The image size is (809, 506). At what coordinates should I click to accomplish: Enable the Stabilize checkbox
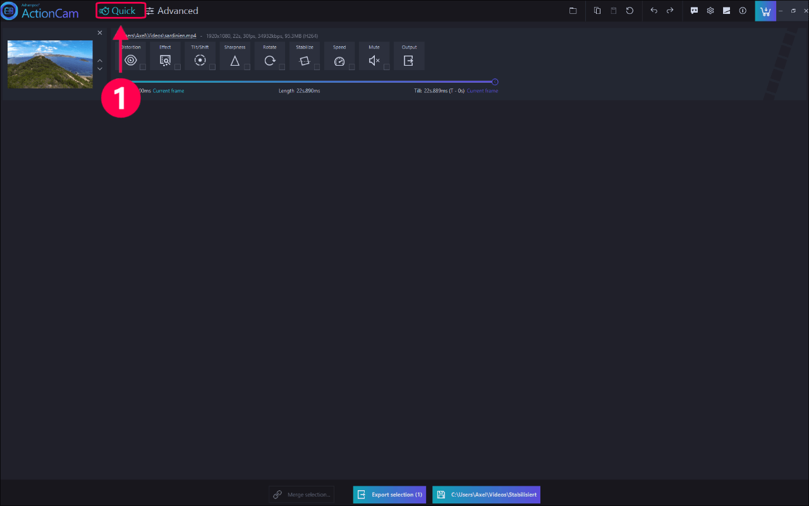click(x=317, y=67)
